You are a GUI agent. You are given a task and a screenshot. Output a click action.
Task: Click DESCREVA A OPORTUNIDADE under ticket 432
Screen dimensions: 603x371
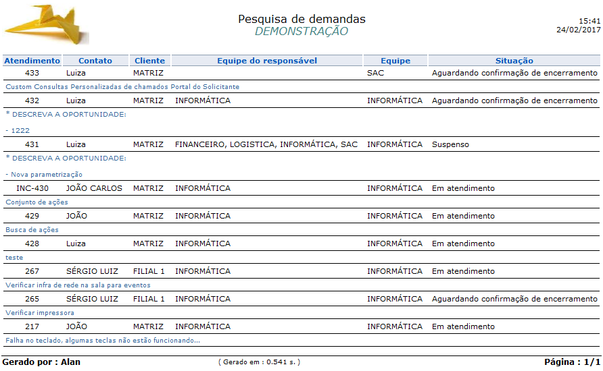tap(66, 114)
